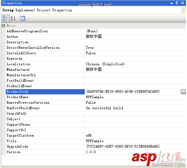The height and width of the screenshot is (168, 187).
Task: Open the Property Pages icon
Action: (22, 18)
